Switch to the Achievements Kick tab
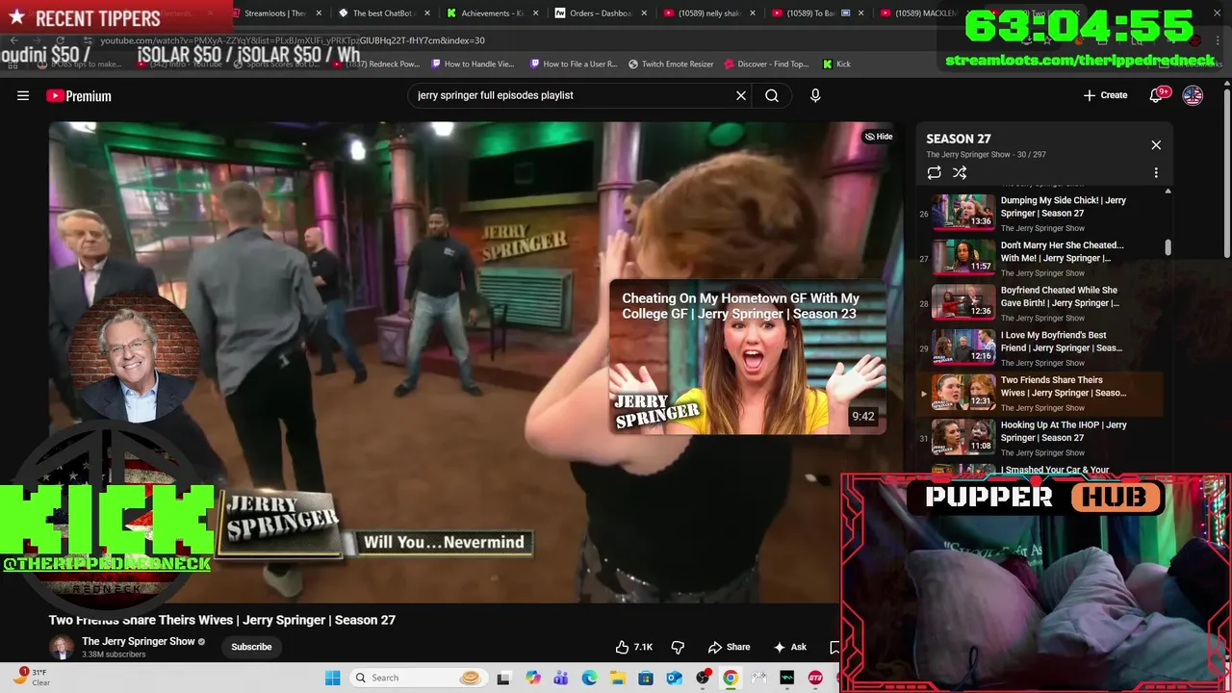The height and width of the screenshot is (693, 1232). pyautogui.click(x=492, y=13)
